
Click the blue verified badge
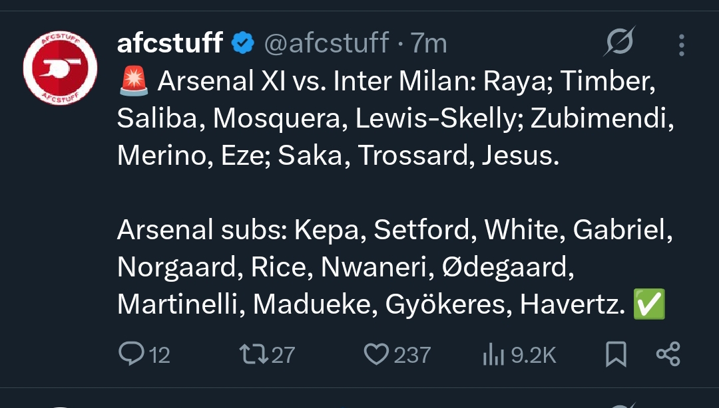[242, 45]
